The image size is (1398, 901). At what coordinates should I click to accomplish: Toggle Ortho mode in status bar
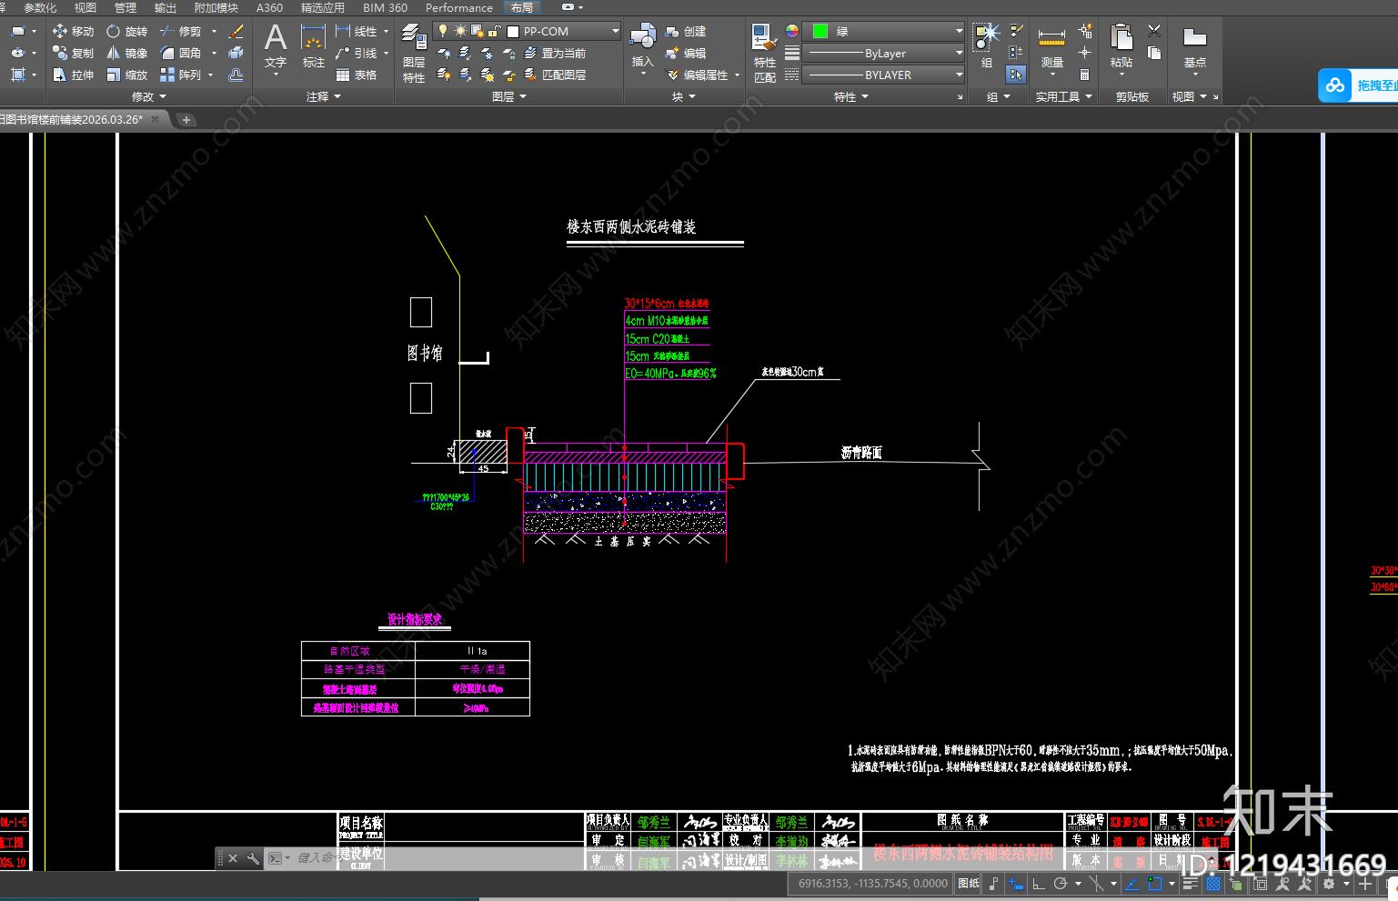pos(1039,884)
